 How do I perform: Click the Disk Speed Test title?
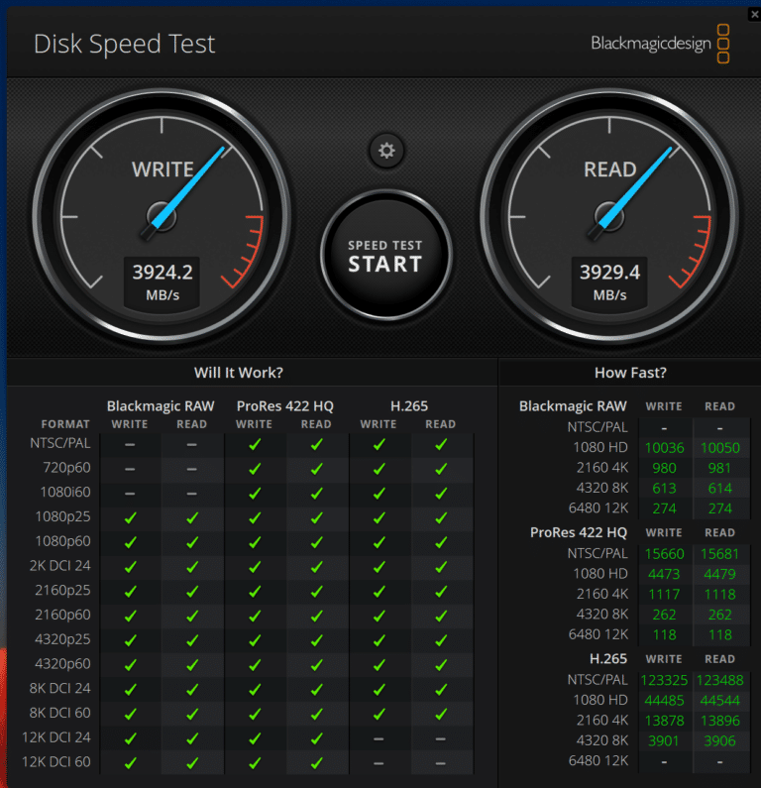[x=124, y=44]
